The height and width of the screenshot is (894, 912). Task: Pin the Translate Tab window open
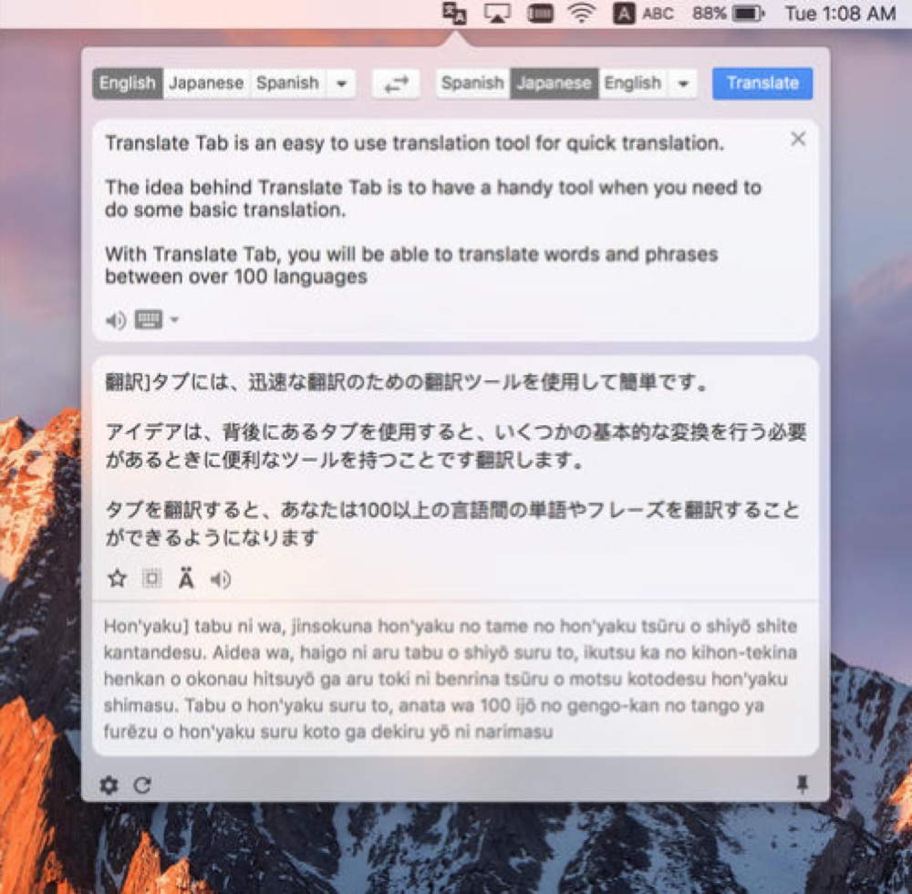tap(802, 785)
